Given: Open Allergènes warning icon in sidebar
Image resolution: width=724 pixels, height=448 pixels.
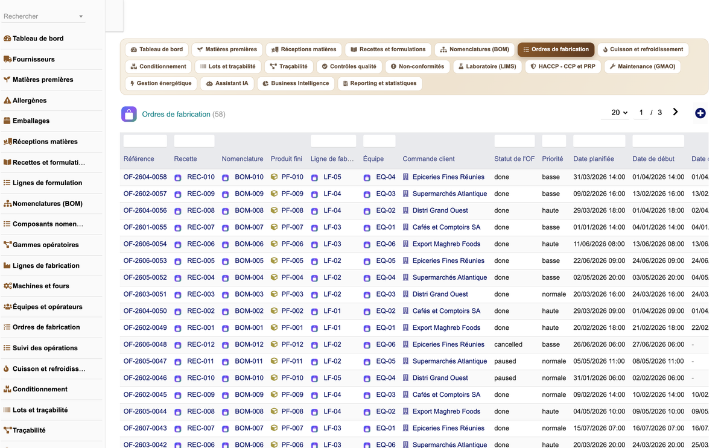Looking at the screenshot, I should click(x=7, y=100).
